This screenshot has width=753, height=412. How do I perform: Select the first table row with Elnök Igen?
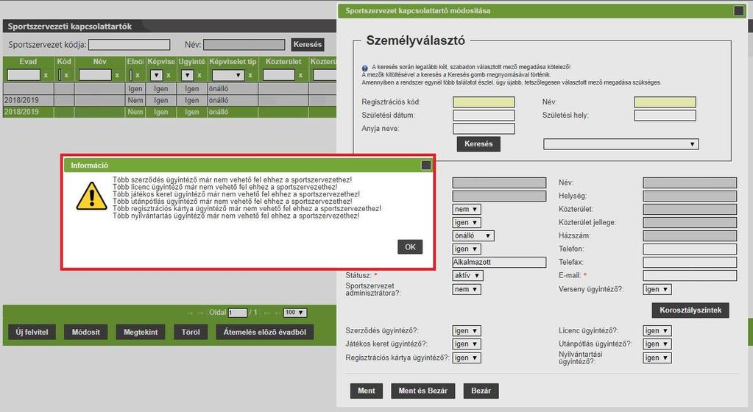click(x=169, y=89)
